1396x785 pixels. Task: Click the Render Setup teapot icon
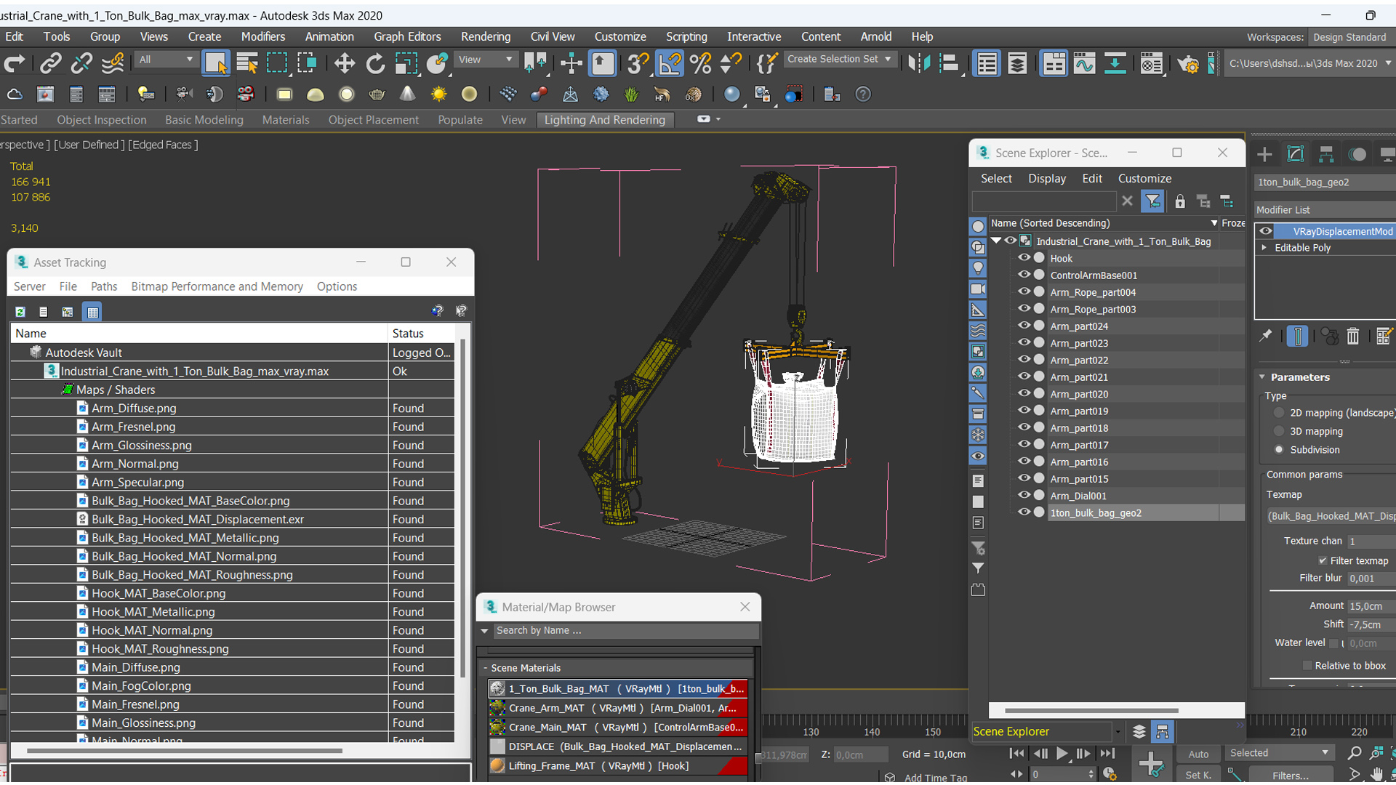(x=1188, y=64)
